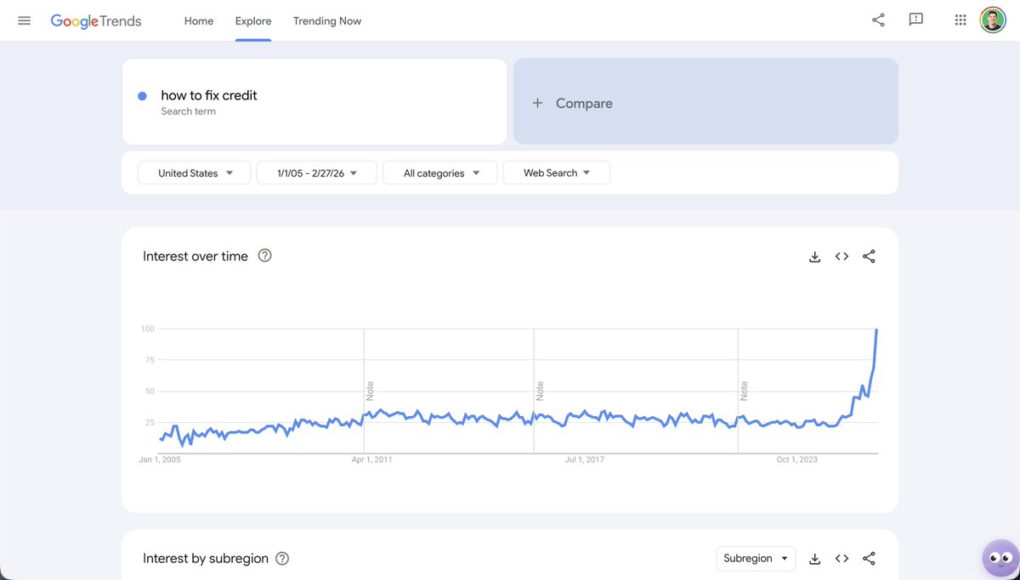Viewport: 1020px width, 580px height.
Task: Open the Google apps grid
Action: pyautogui.click(x=960, y=20)
